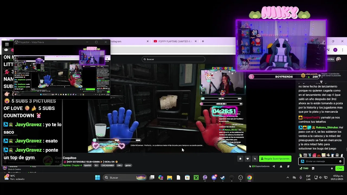Open Chrome media control icon
Viewport: 347px width, 195px height.
click(328, 50)
